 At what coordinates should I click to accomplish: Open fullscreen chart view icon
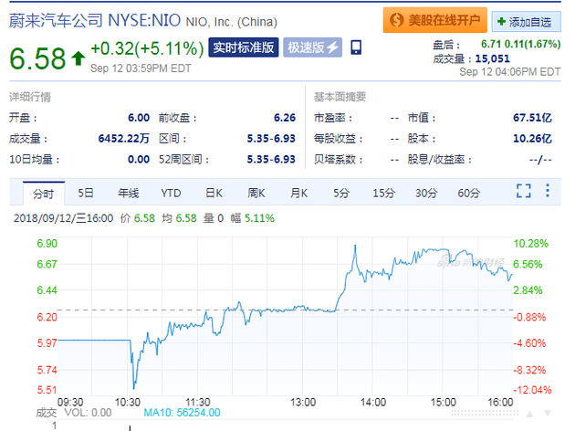click(523, 191)
